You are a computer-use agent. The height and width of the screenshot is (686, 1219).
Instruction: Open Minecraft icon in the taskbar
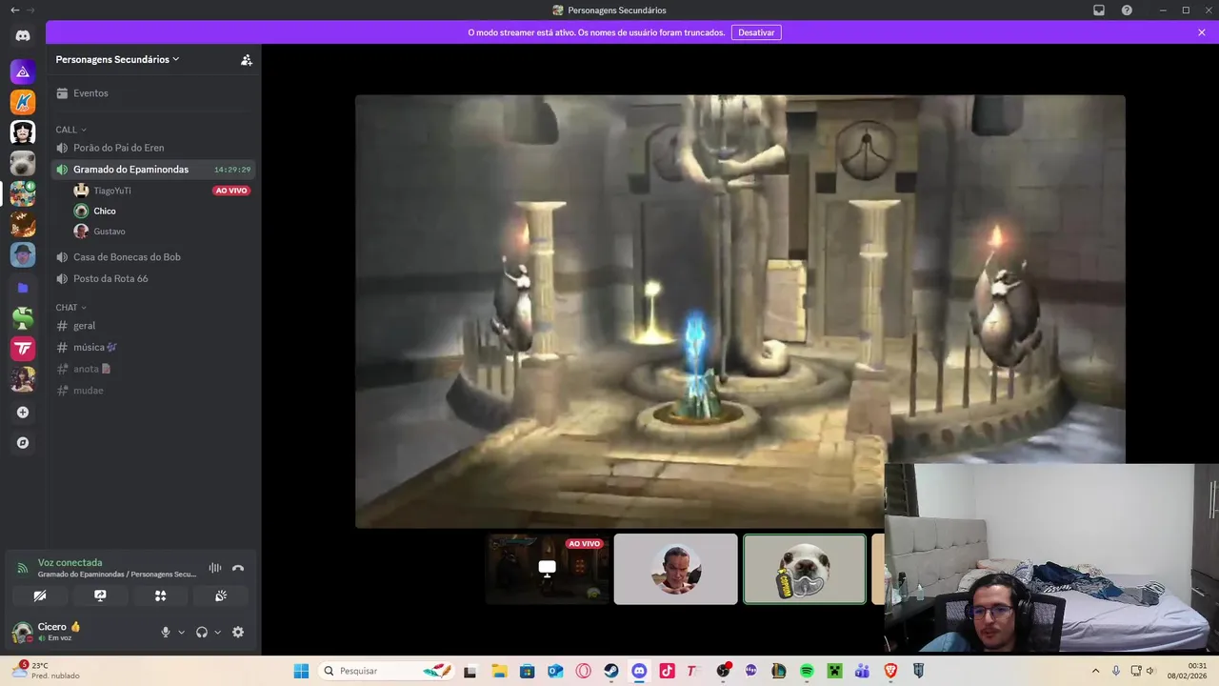point(834,671)
